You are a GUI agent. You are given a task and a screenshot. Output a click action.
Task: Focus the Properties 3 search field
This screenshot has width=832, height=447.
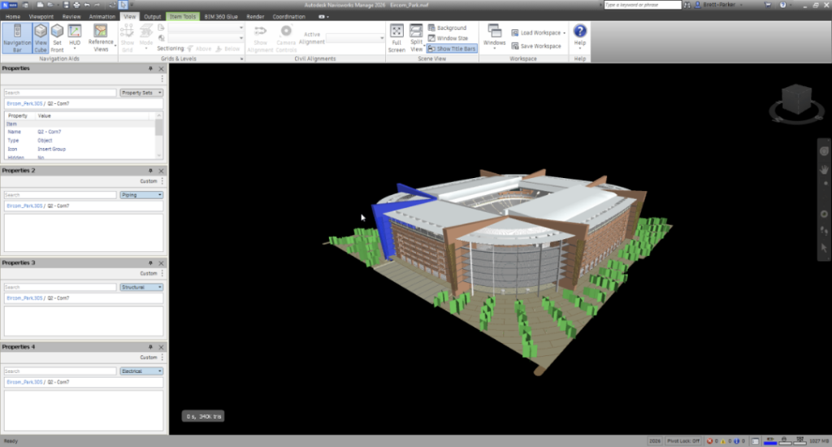(60, 287)
